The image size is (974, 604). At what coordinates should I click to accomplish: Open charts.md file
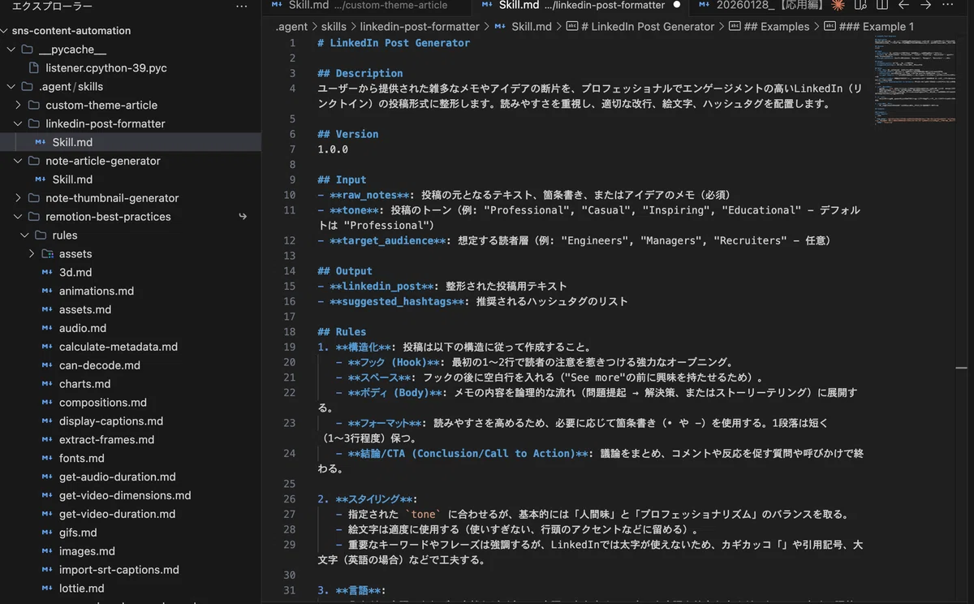coord(130,384)
